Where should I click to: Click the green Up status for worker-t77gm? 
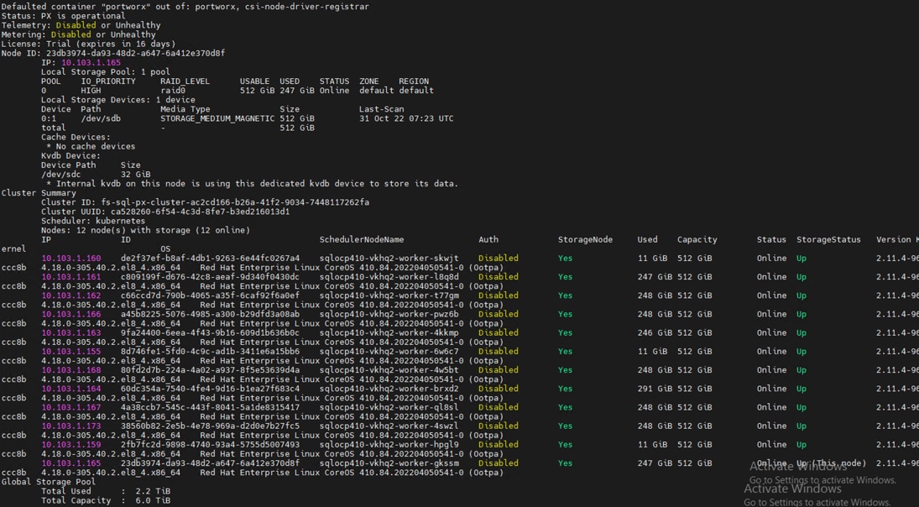tap(802, 295)
